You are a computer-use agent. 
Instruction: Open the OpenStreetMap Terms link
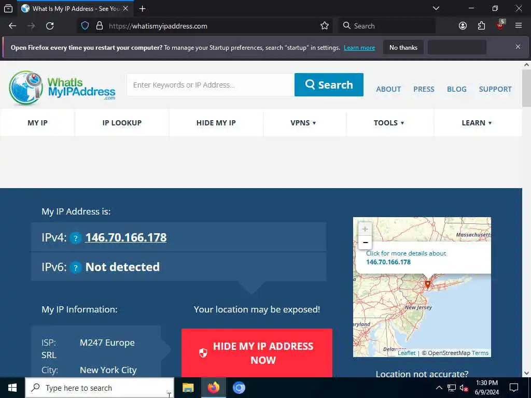(480, 353)
